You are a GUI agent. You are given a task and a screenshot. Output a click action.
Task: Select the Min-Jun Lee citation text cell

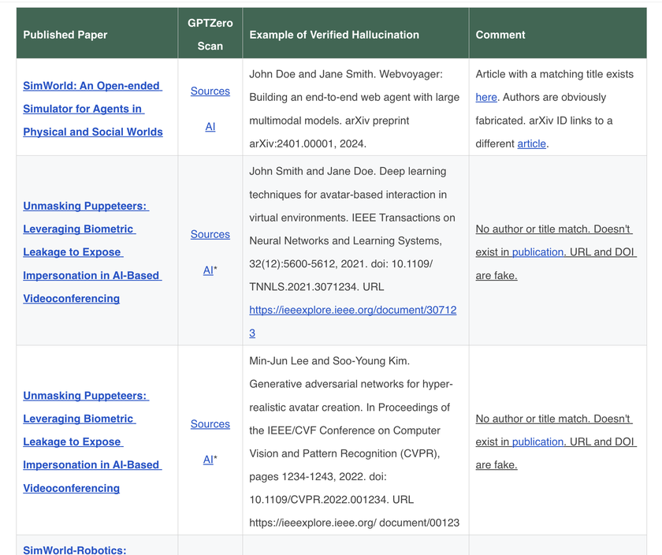(355, 440)
